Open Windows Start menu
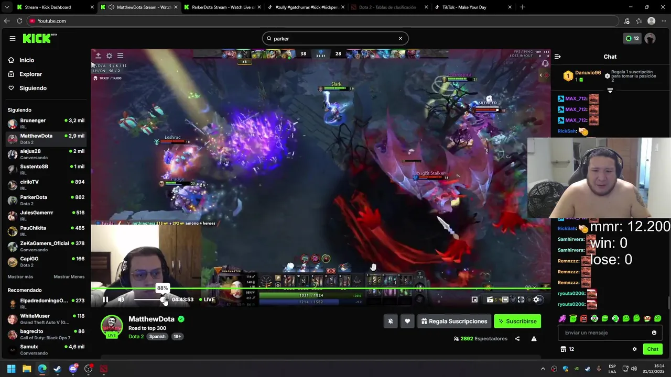Image resolution: width=671 pixels, height=377 pixels. coord(11,369)
